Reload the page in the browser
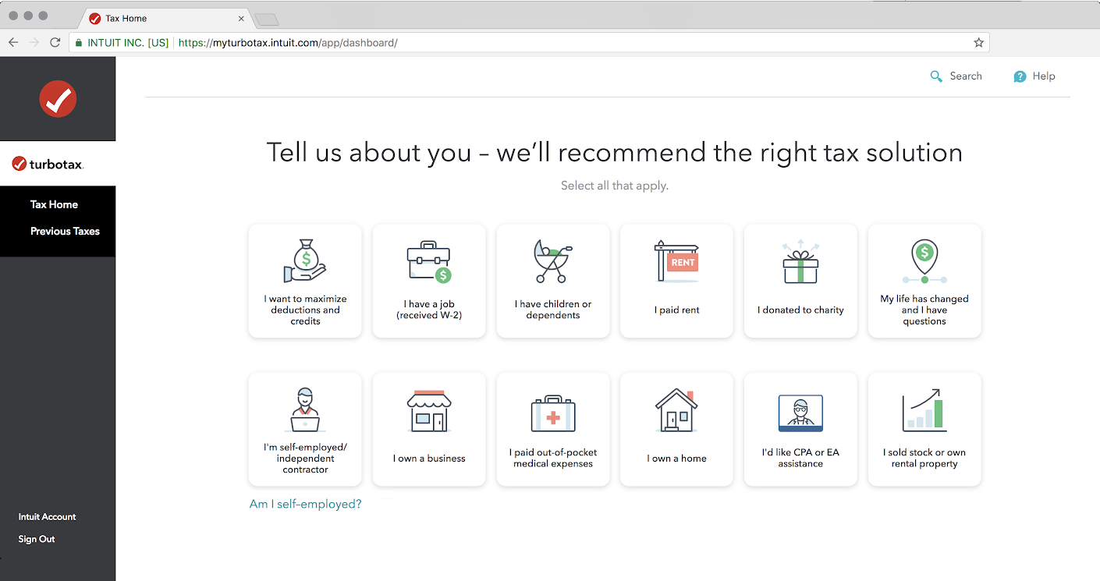Screen dimensions: 1100x581 pyautogui.click(x=55, y=43)
